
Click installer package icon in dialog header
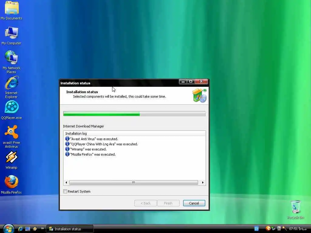(x=199, y=96)
